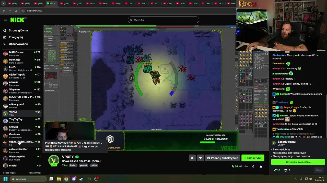Share the stream via share icon
327x183 pixels.
click(x=253, y=166)
